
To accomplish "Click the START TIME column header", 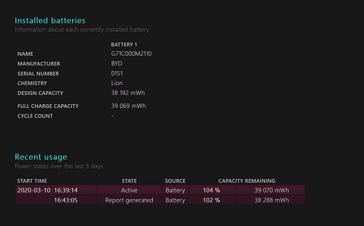I will 32,181.
